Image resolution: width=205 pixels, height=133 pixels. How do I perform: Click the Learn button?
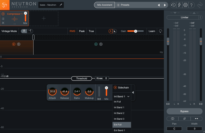pos(152,31)
